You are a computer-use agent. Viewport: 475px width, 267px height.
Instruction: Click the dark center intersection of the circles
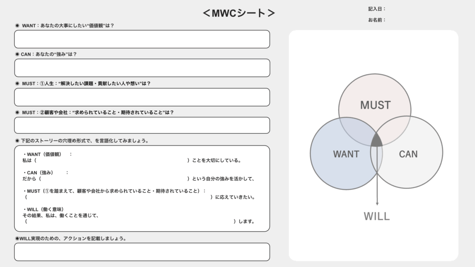pyautogui.click(x=376, y=141)
